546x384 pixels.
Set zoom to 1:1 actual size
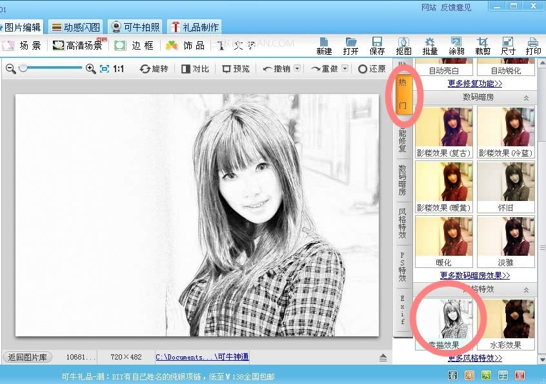tap(118, 69)
